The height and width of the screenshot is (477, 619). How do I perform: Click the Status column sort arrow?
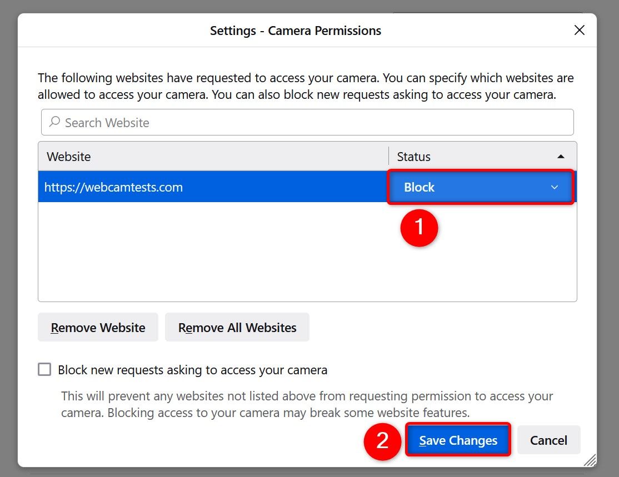click(561, 157)
